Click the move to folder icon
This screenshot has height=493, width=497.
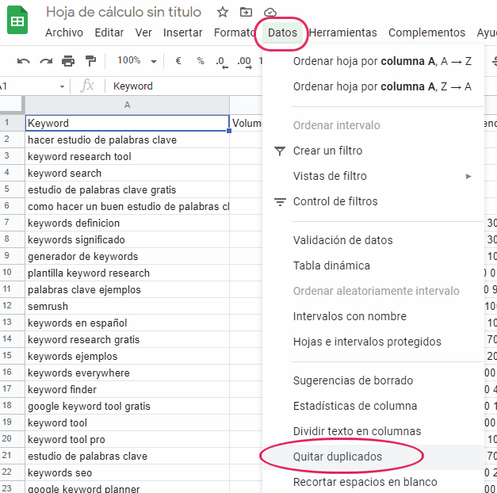(x=246, y=13)
